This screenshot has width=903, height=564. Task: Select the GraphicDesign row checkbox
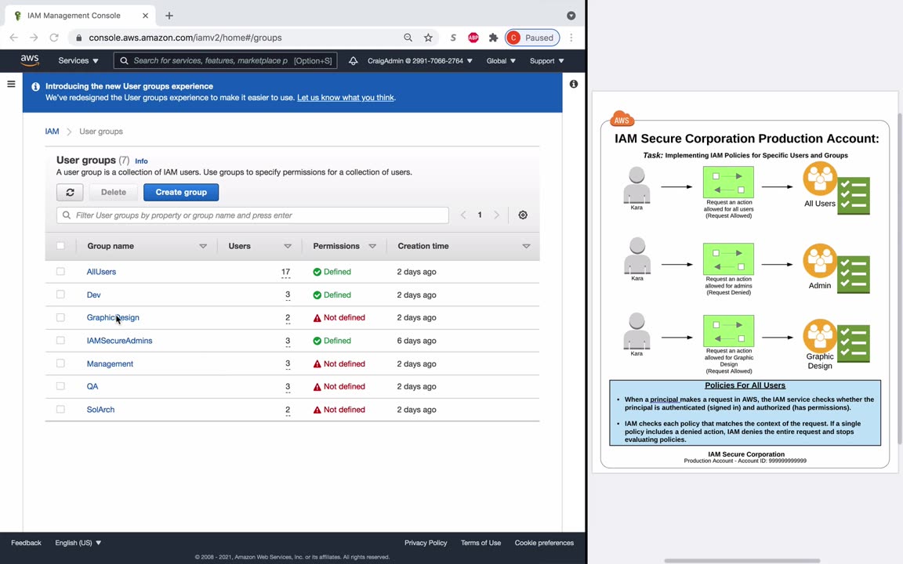click(60, 317)
